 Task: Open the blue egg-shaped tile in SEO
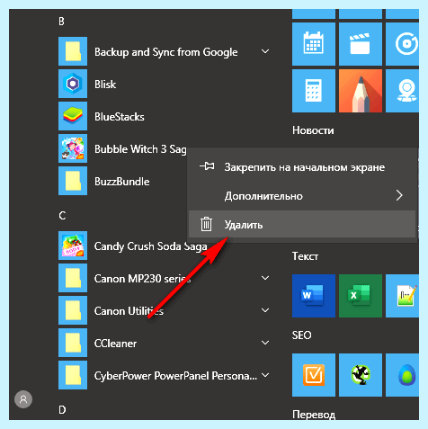[x=402, y=375]
